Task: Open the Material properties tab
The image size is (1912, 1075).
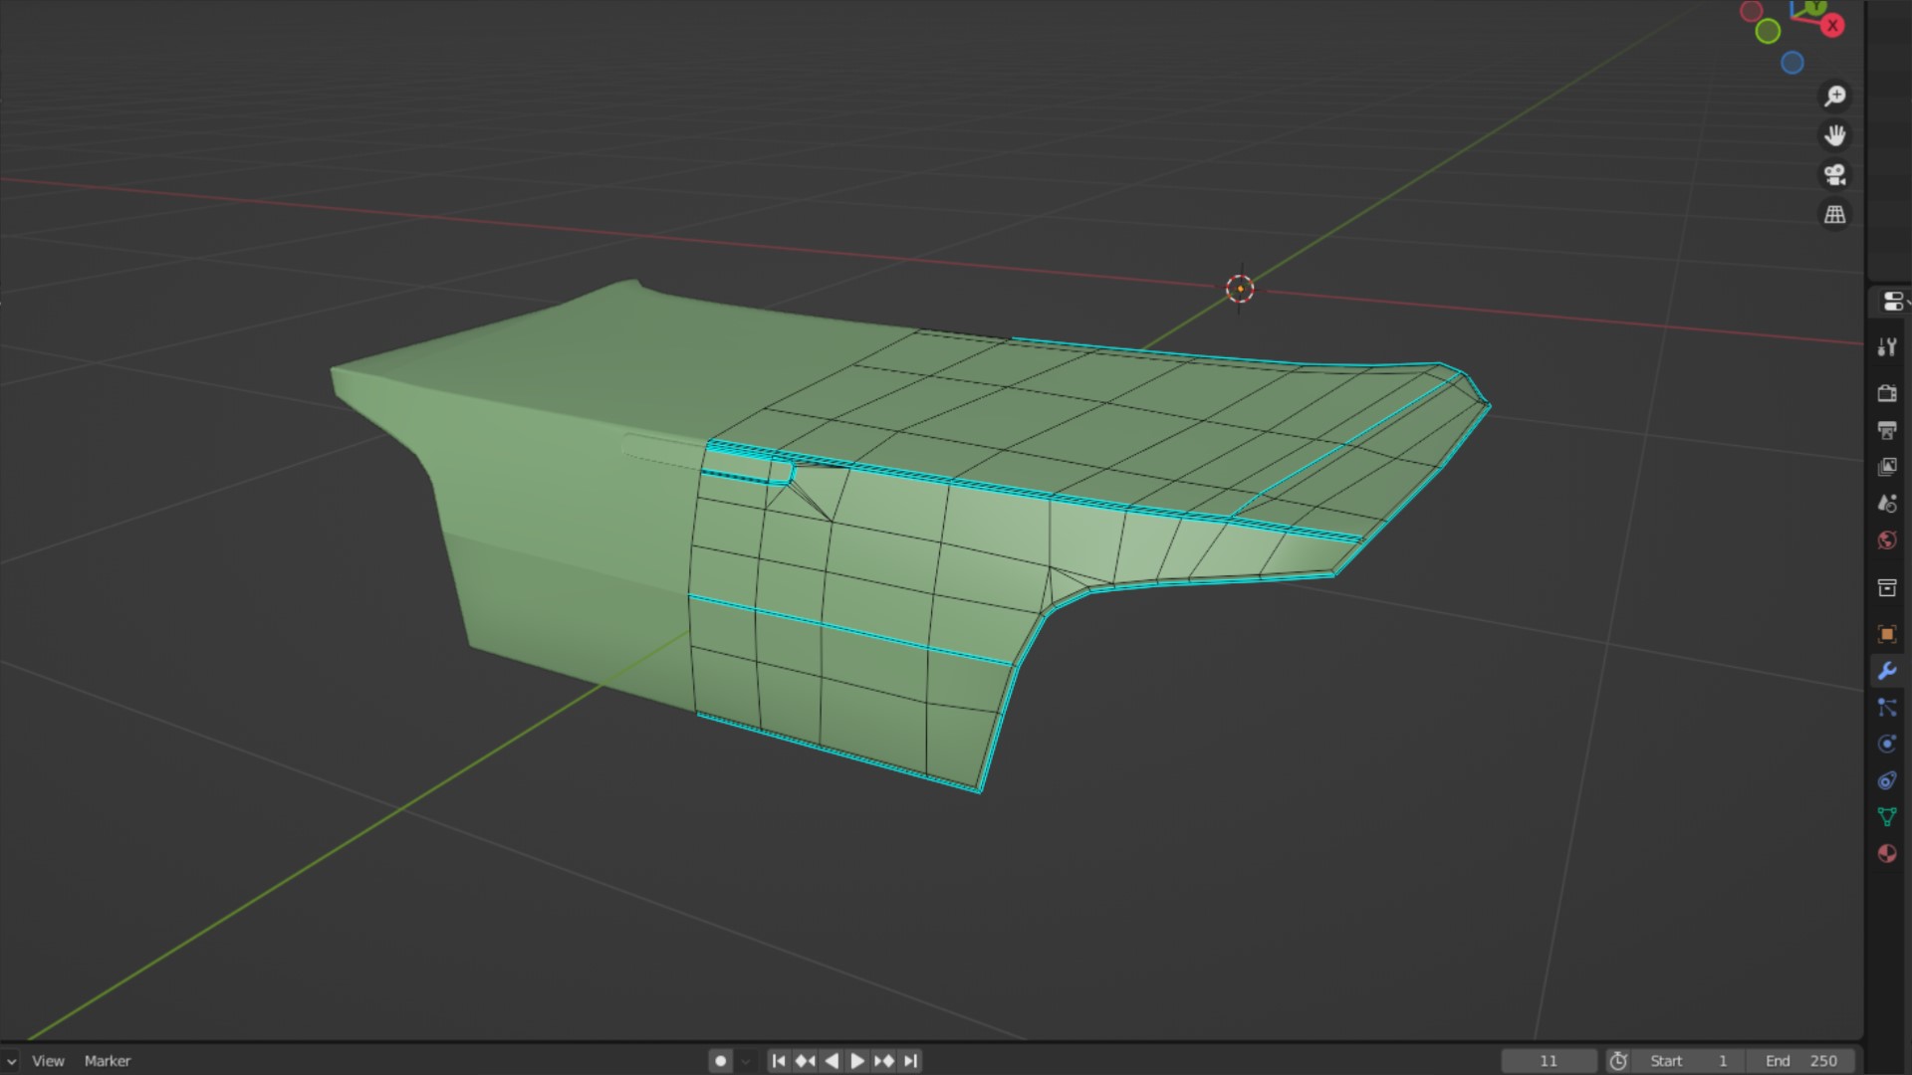Action: pyautogui.click(x=1887, y=853)
